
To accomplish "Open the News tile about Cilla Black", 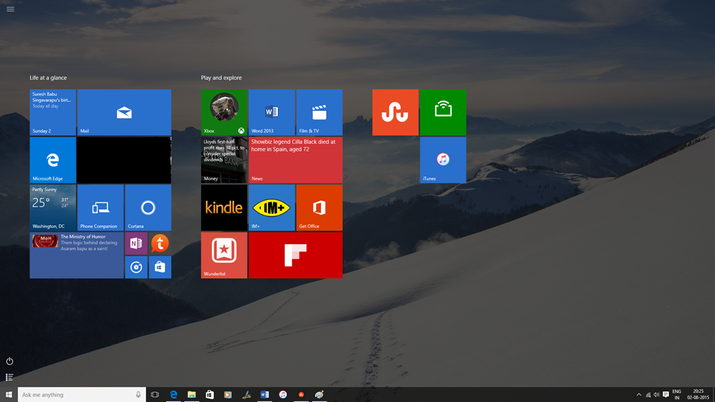I will 295,160.
